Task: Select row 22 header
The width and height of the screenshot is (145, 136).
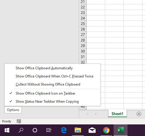Action: click(83, 7)
